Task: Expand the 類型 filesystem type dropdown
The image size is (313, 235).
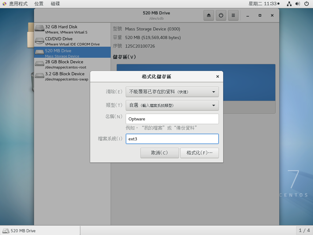Action: point(172,105)
